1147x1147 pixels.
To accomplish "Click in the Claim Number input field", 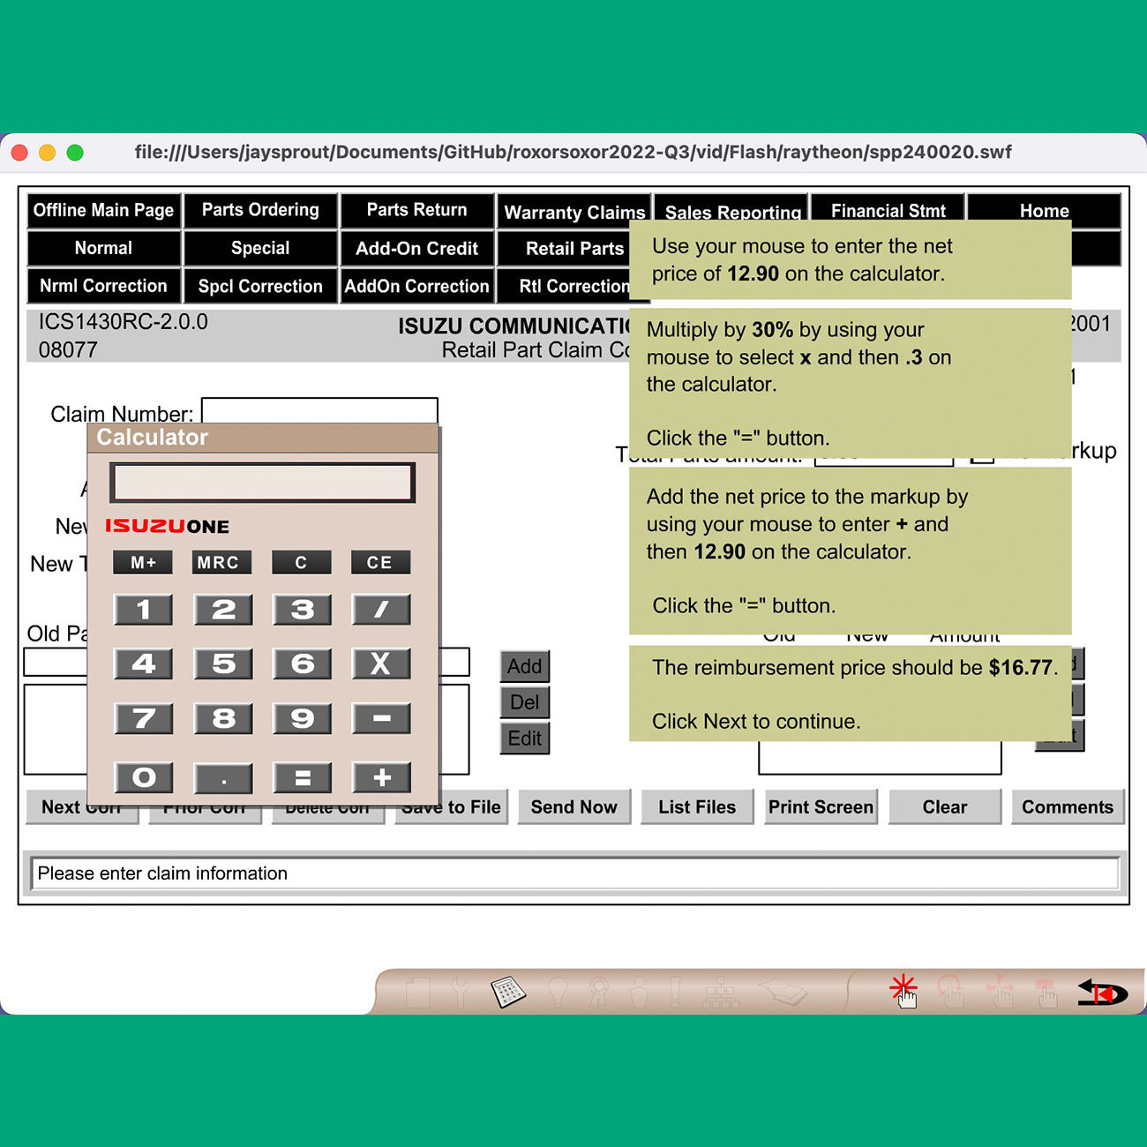I will (319, 410).
